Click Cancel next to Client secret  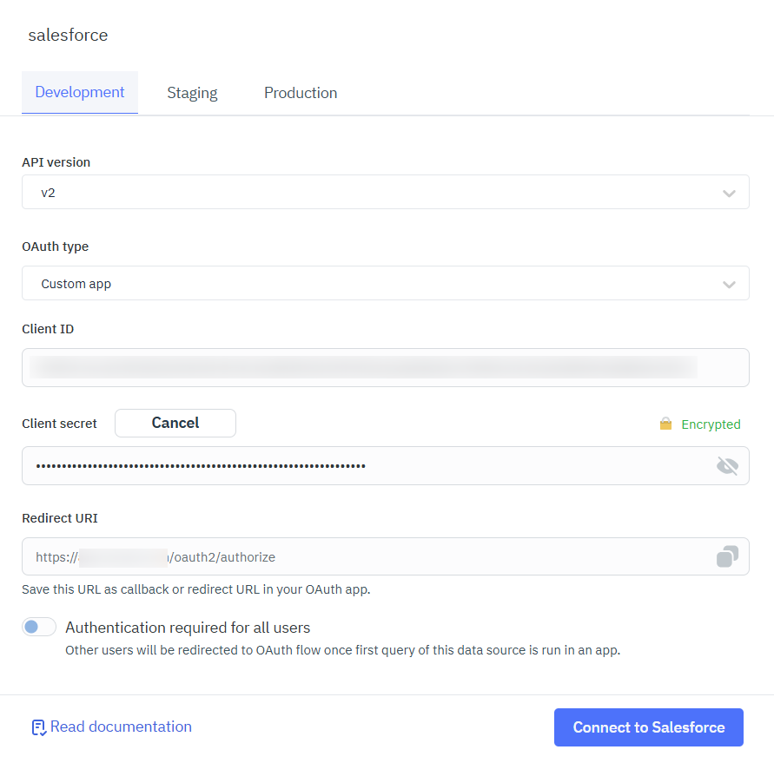[175, 423]
